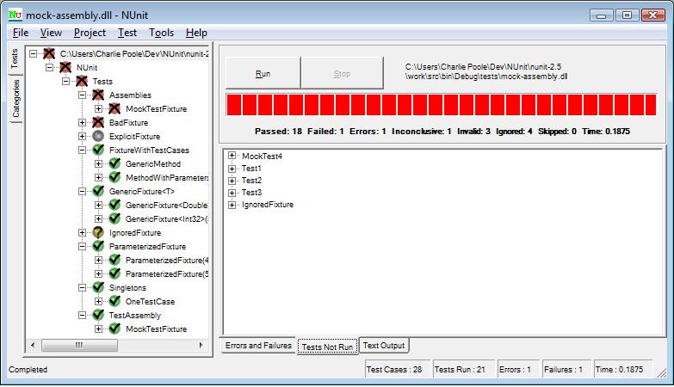Open the Test menu
The image size is (674, 387).
pyautogui.click(x=127, y=33)
